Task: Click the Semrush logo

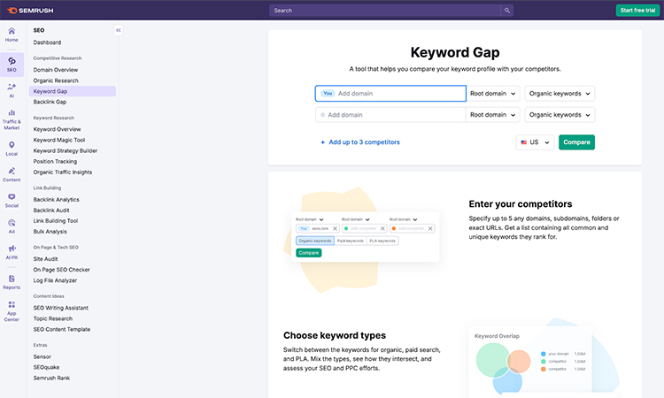Action: [x=30, y=10]
